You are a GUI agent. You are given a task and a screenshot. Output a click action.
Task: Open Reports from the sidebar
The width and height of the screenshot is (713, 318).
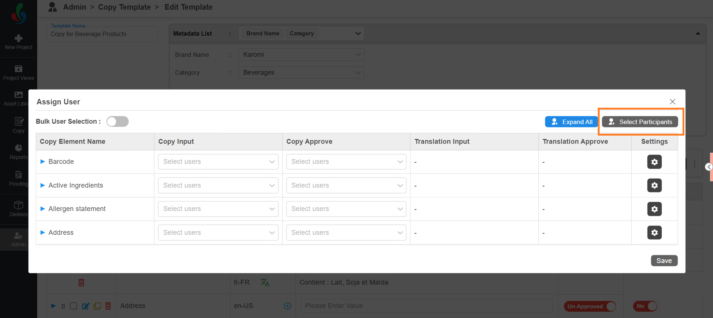pyautogui.click(x=19, y=148)
